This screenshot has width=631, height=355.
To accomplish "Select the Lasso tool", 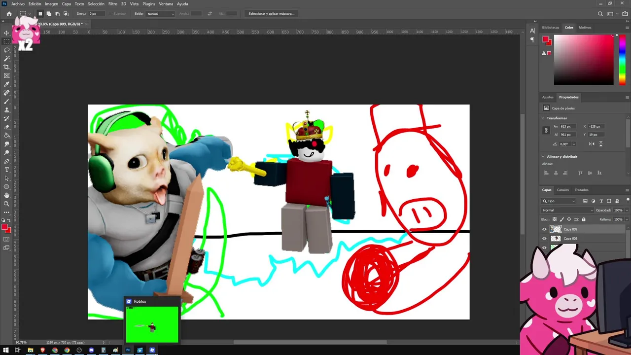I will click(x=6, y=50).
